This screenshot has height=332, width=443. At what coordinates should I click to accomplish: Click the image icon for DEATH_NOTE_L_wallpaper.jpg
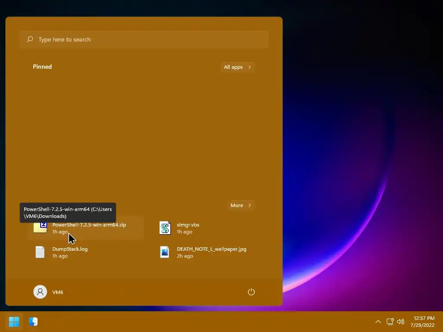click(x=164, y=252)
